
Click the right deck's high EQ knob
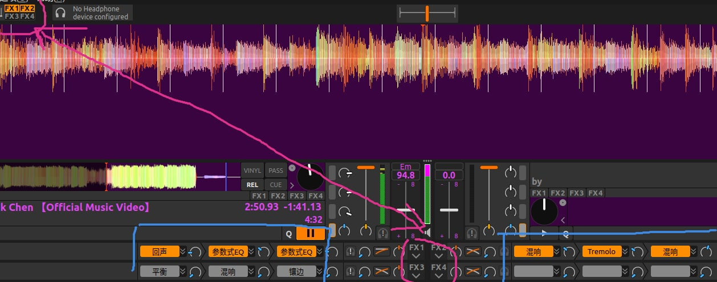tap(511, 171)
